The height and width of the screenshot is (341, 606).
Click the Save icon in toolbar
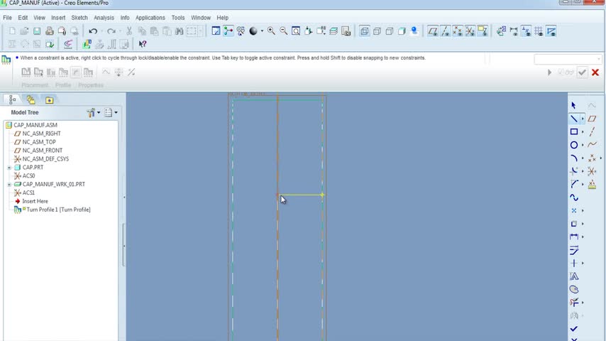click(x=37, y=31)
